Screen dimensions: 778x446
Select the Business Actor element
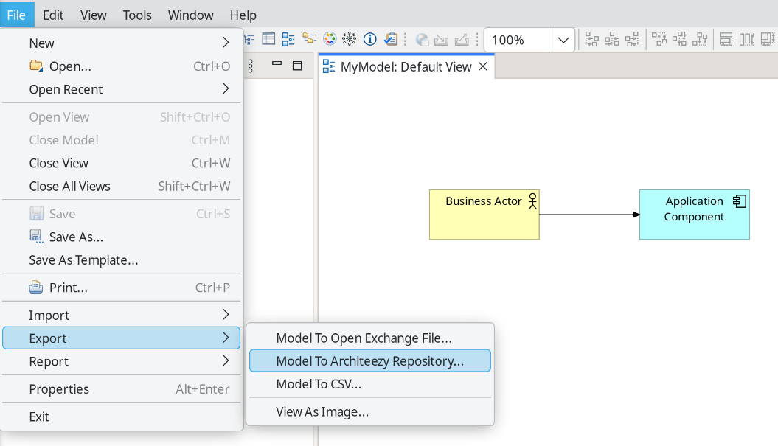(484, 215)
